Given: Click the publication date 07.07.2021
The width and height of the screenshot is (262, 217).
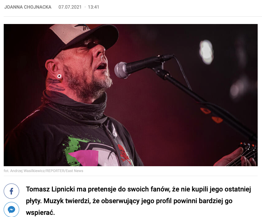Looking at the screenshot, I should pyautogui.click(x=70, y=7).
